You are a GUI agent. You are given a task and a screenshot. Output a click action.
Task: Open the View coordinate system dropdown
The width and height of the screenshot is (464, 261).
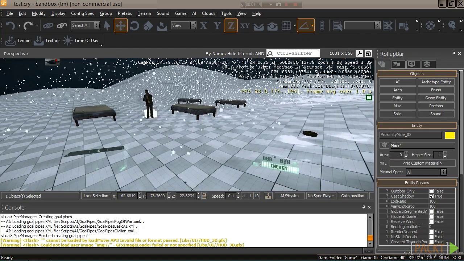point(183,25)
